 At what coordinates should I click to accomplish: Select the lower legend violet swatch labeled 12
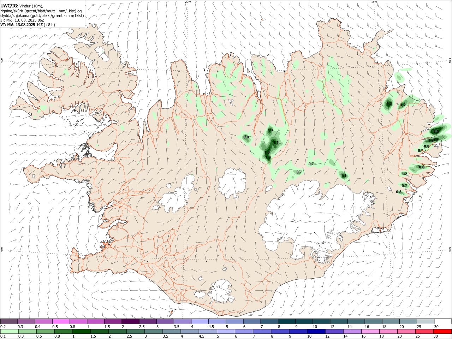(x=334, y=331)
